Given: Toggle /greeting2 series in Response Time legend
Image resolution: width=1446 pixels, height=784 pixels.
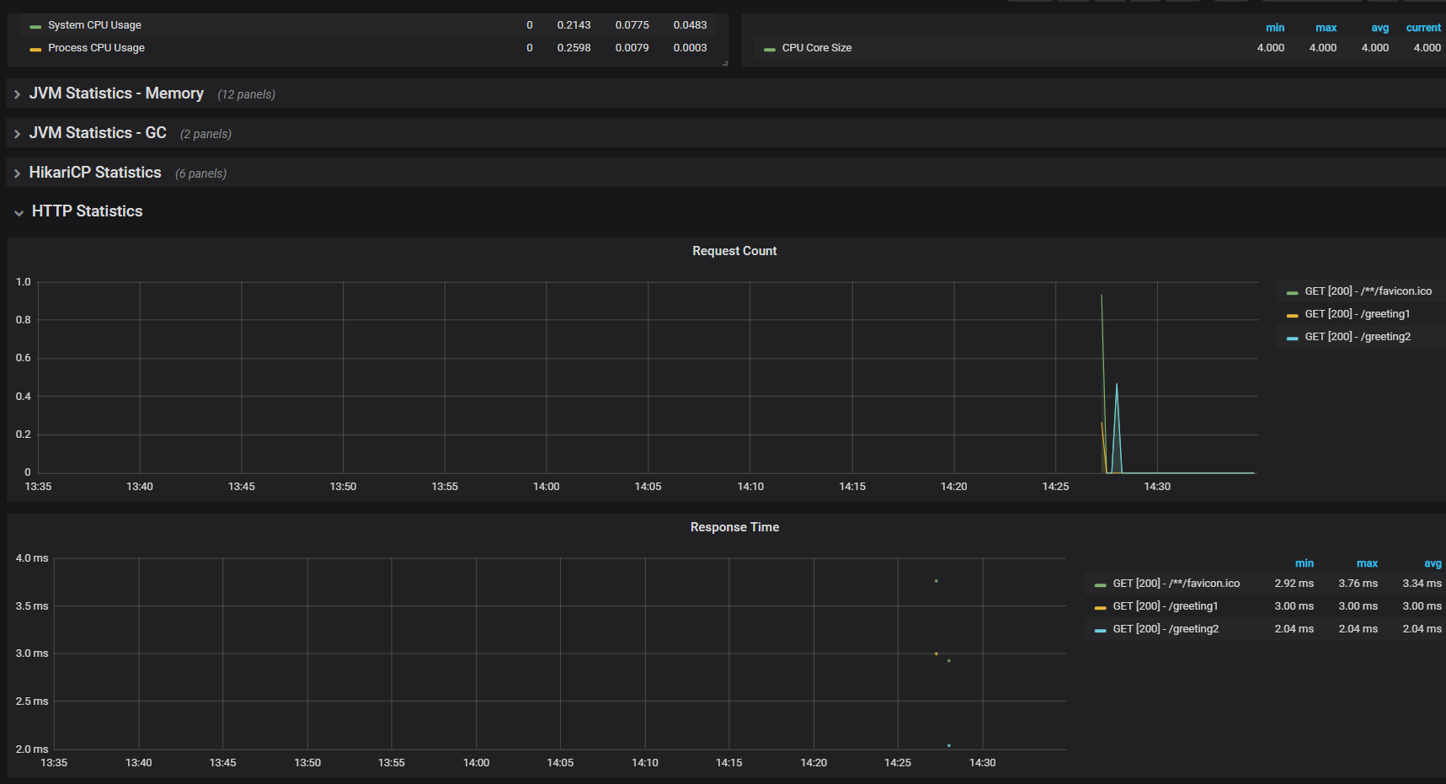Looking at the screenshot, I should [1166, 629].
